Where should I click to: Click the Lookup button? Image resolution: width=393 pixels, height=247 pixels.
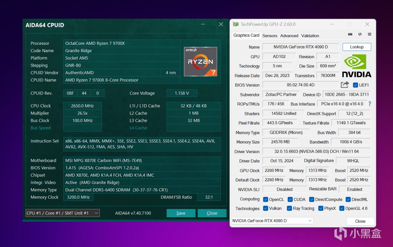357,47
